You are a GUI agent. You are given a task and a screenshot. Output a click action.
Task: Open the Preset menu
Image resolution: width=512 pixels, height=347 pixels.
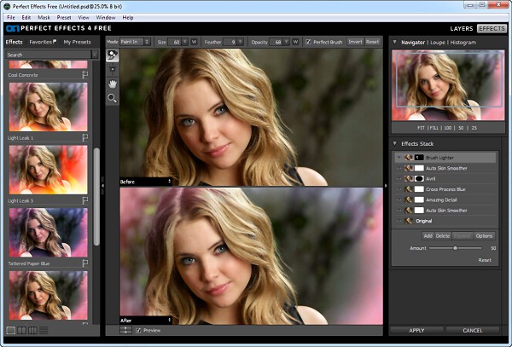(x=64, y=17)
